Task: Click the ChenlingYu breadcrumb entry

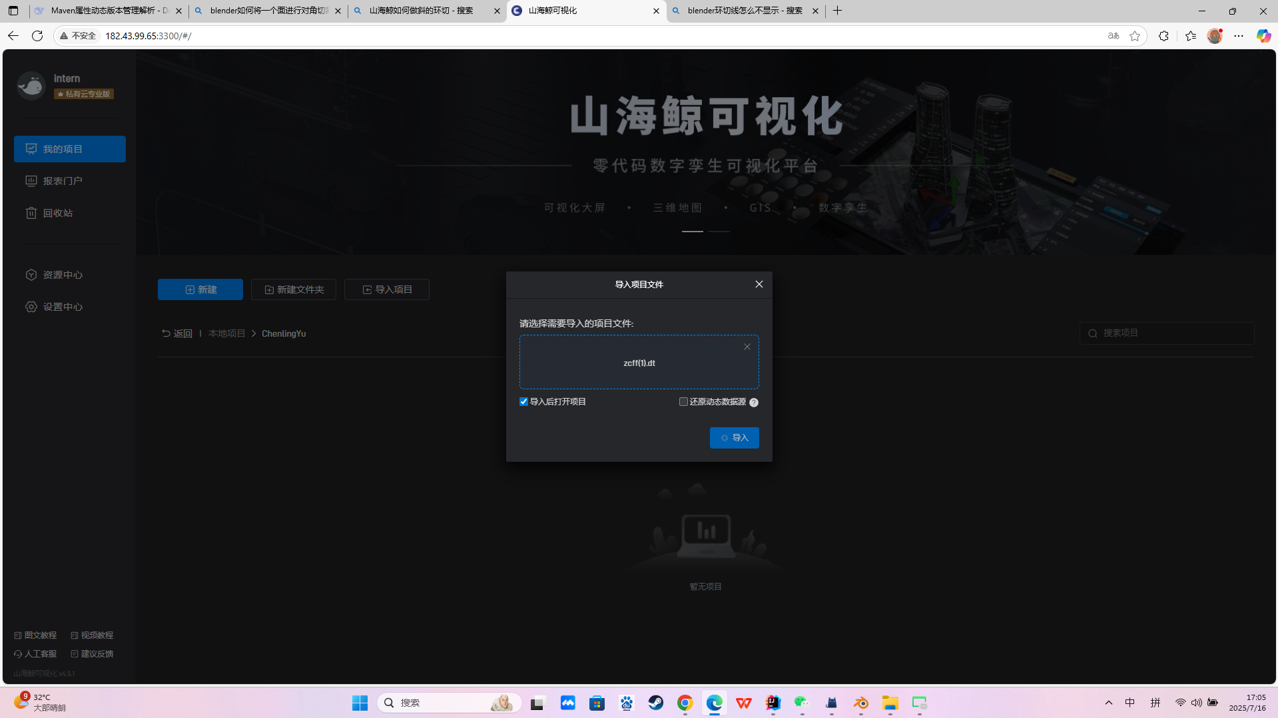Action: click(284, 333)
